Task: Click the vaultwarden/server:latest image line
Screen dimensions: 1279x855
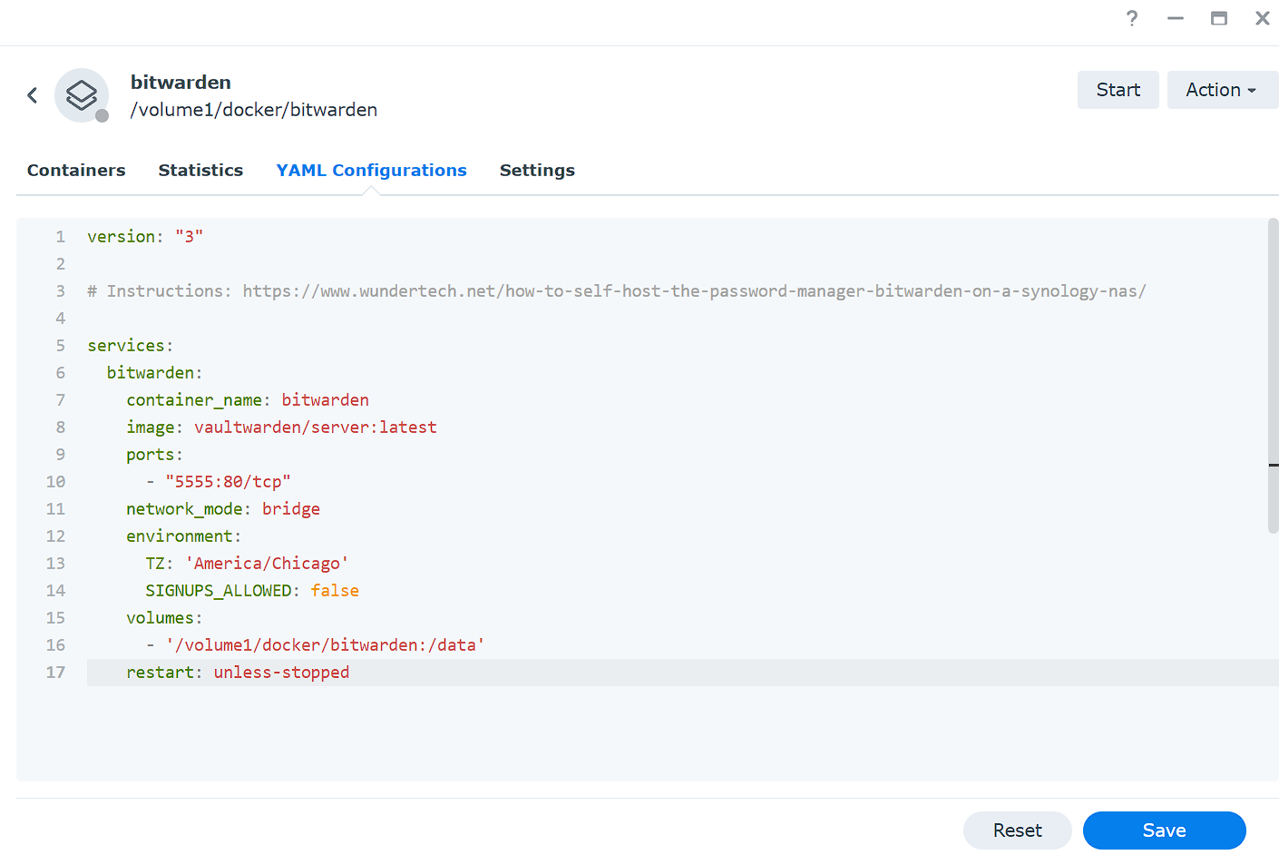Action: [x=316, y=427]
